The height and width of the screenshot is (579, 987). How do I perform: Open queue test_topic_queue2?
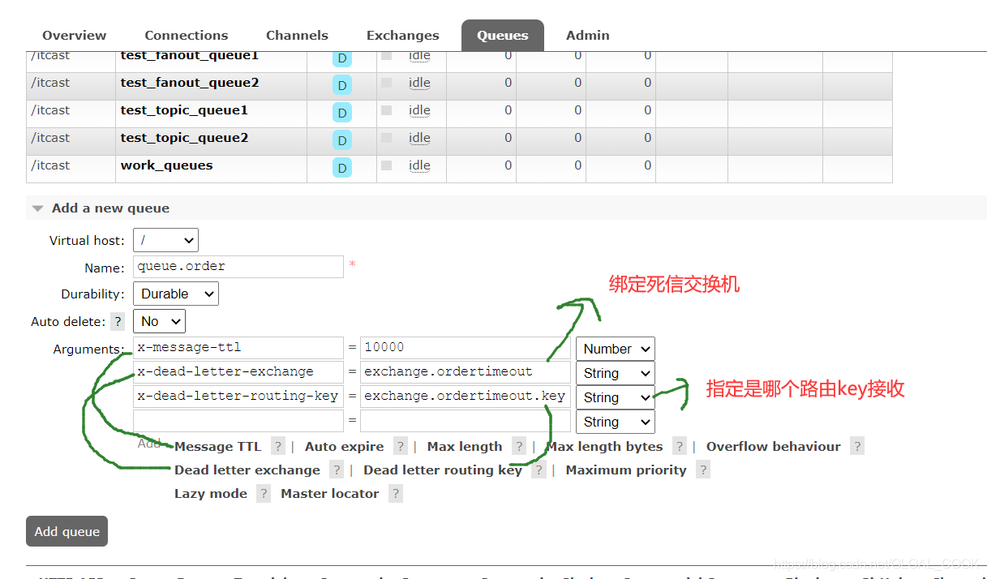pyautogui.click(x=184, y=138)
